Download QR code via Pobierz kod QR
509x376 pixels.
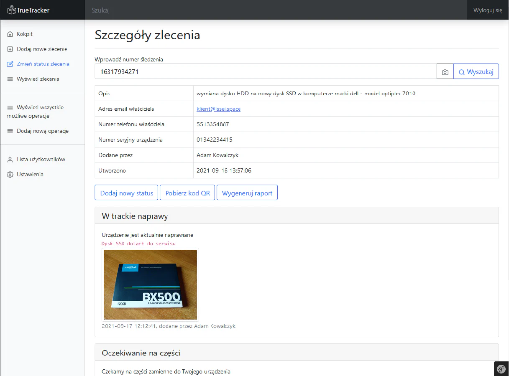[x=187, y=193]
